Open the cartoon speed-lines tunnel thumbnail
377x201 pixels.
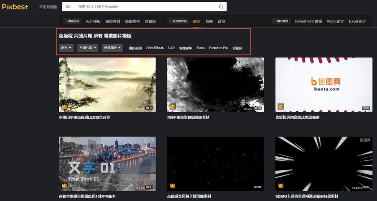324,164
